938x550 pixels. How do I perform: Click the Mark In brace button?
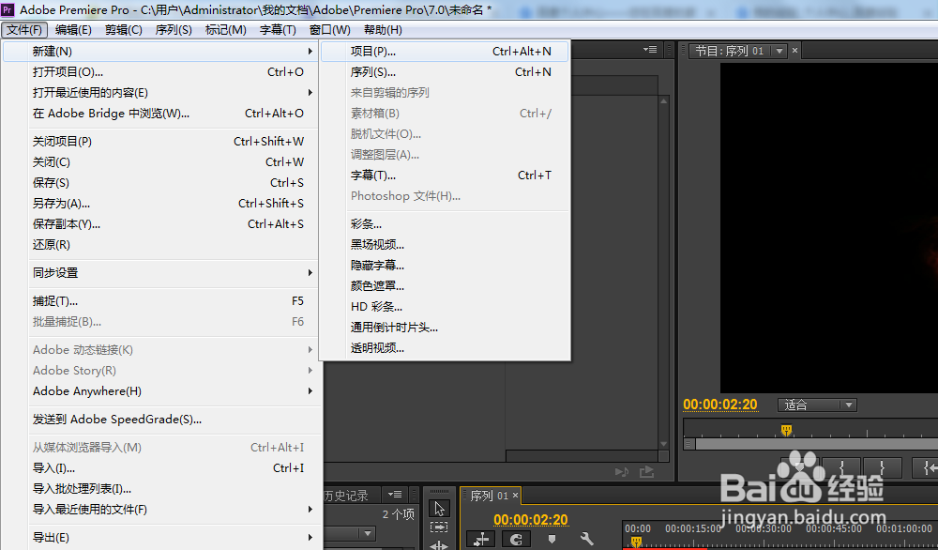[x=842, y=467]
